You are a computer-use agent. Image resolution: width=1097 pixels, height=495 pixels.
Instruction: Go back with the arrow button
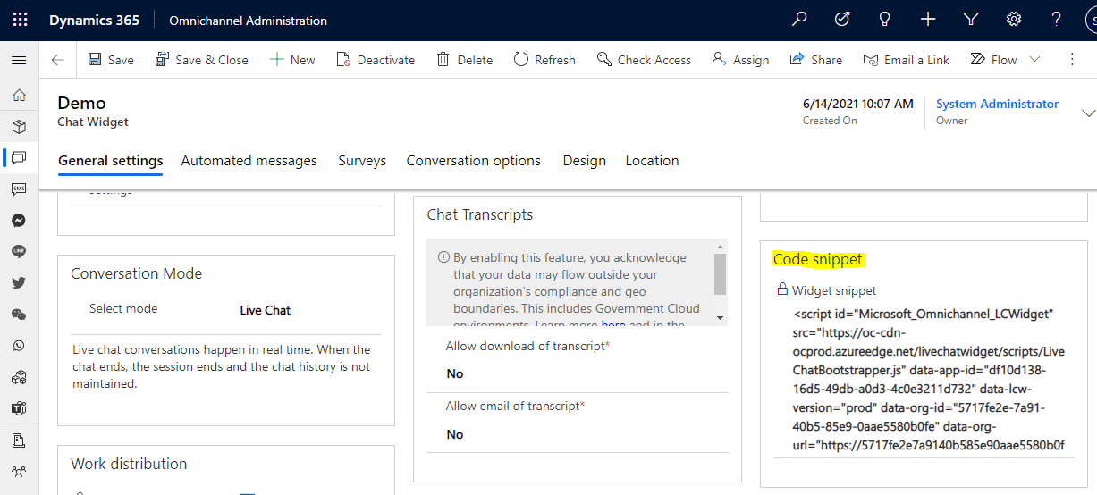58,60
